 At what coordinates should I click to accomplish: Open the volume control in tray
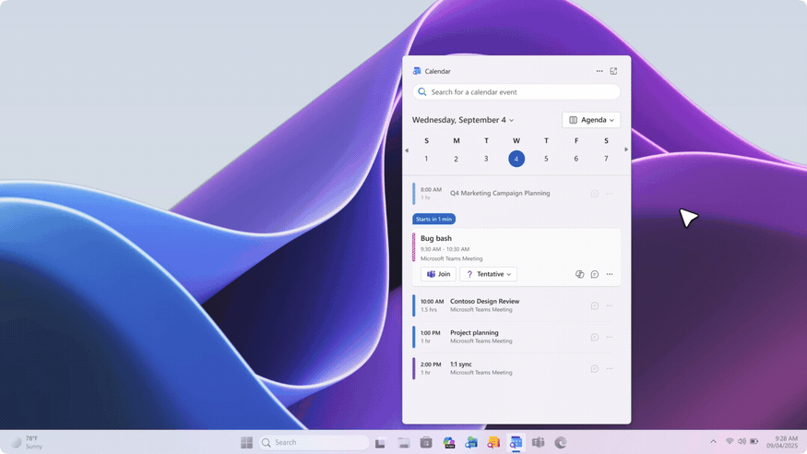coord(742,441)
